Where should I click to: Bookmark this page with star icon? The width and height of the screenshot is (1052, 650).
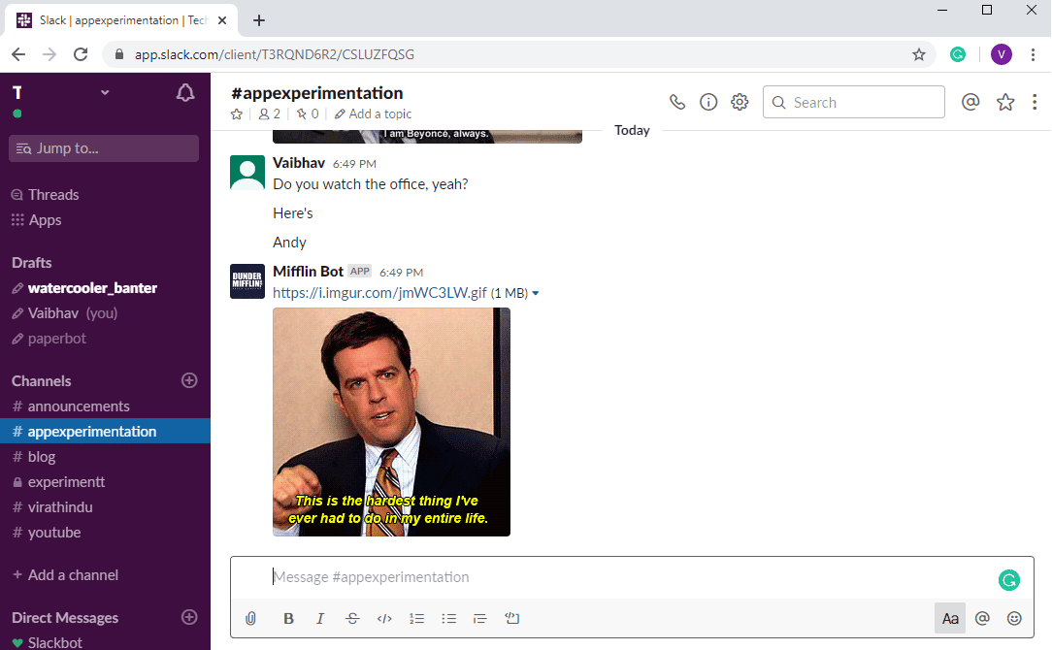click(x=918, y=54)
